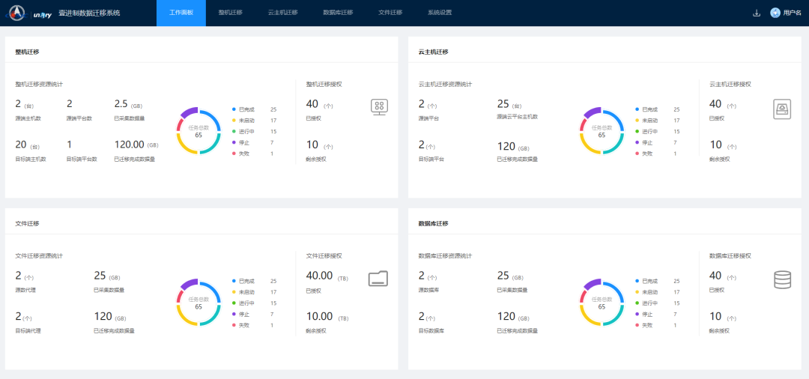Viewport: 809px width, 379px height.
Task: Click the database license cylinder icon
Action: click(782, 279)
